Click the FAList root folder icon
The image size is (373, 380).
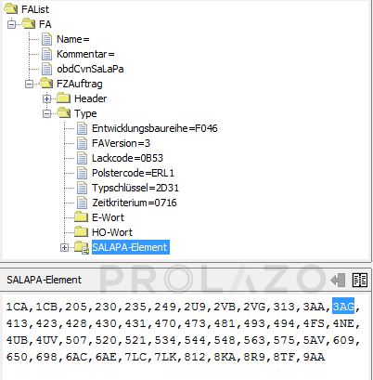11,9
